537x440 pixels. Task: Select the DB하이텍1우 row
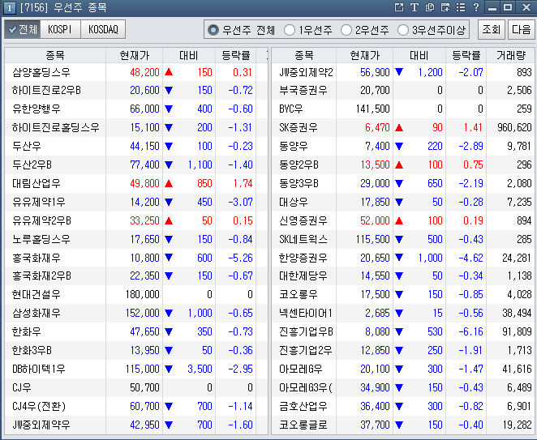pyautogui.click(x=136, y=369)
